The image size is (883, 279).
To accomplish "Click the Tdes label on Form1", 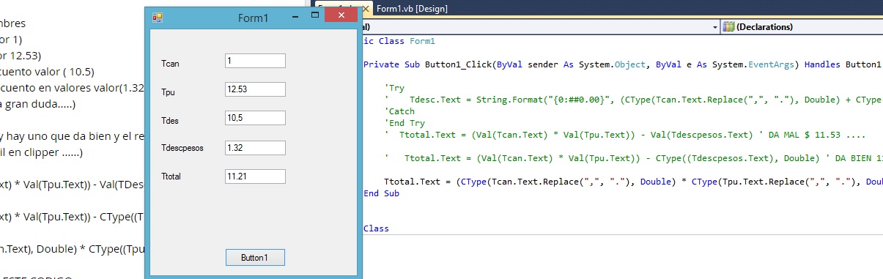I will [x=170, y=121].
